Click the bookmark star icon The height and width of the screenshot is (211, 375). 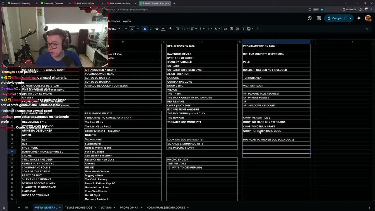pos(322,9)
